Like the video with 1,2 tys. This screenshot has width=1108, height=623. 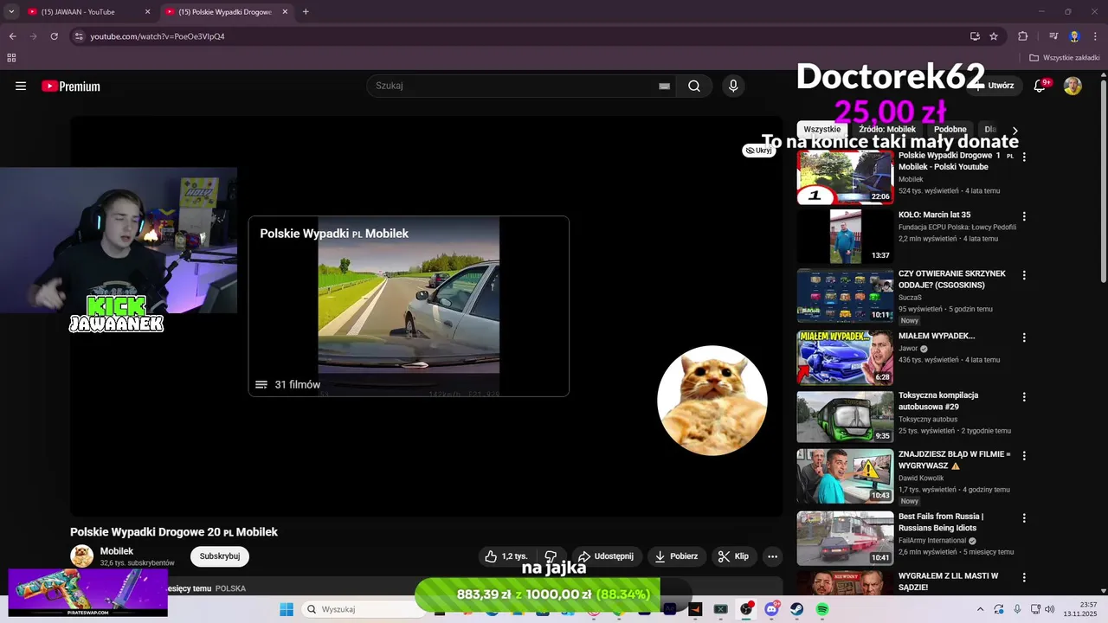point(507,556)
